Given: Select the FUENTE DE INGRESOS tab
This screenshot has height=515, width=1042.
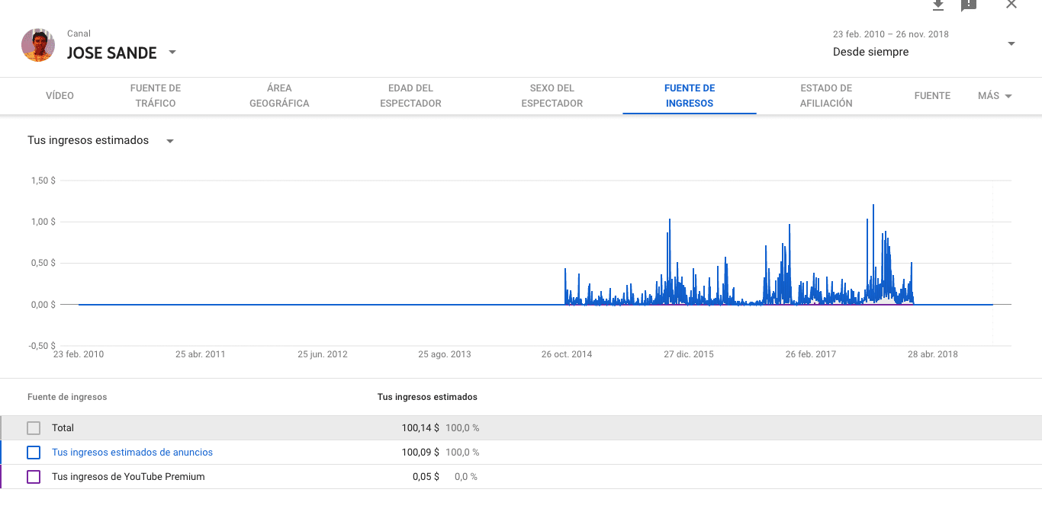Looking at the screenshot, I should pyautogui.click(x=690, y=96).
